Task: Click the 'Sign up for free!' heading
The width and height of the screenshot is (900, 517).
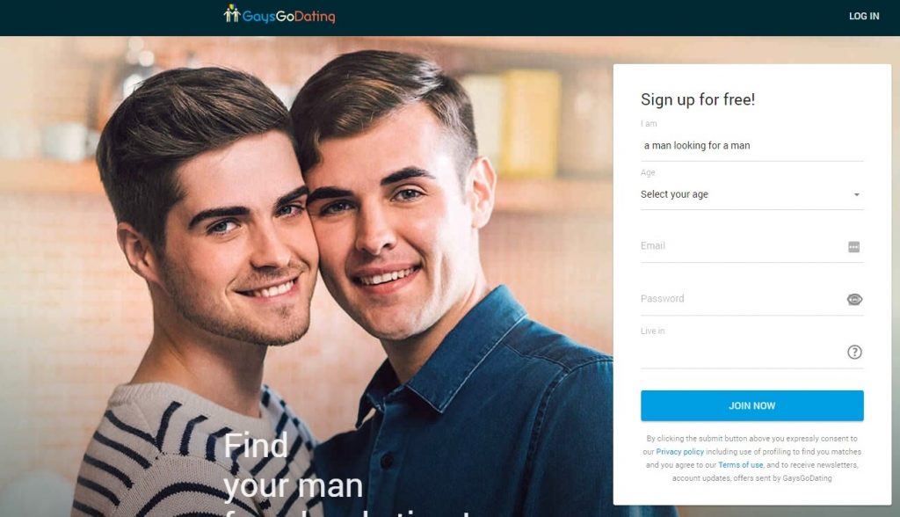Action: click(697, 99)
